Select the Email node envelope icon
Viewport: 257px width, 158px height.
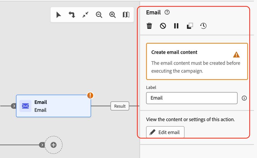coord(25,106)
